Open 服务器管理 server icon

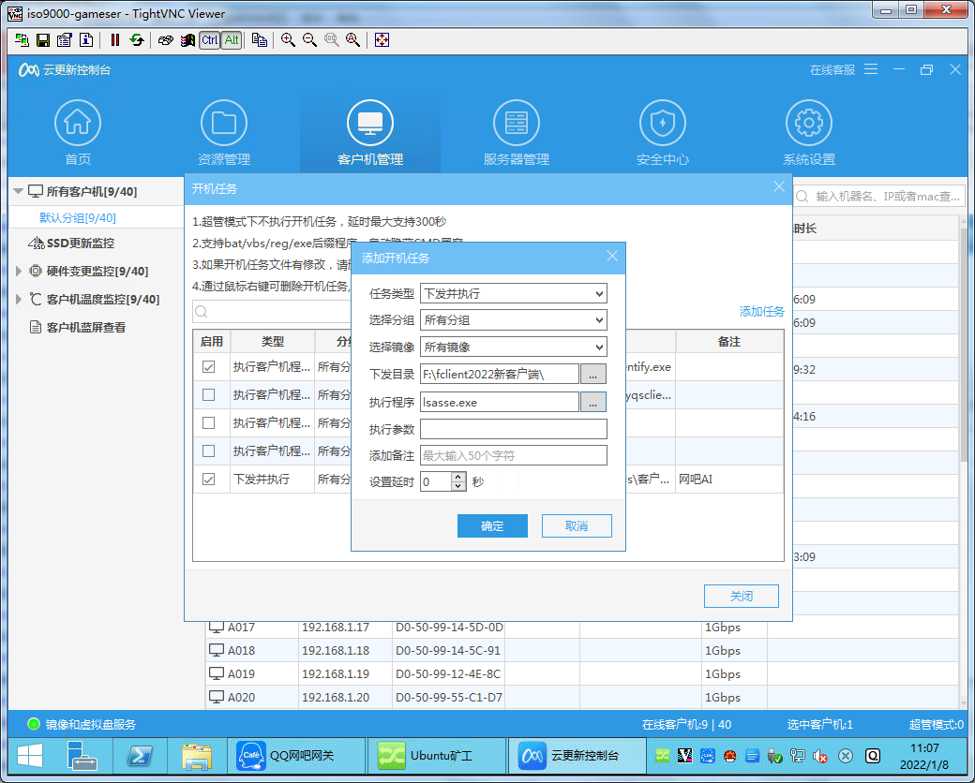pos(517,123)
